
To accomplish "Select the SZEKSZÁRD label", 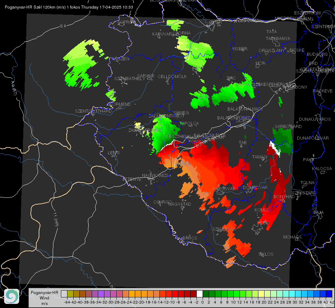I will (304, 193).
